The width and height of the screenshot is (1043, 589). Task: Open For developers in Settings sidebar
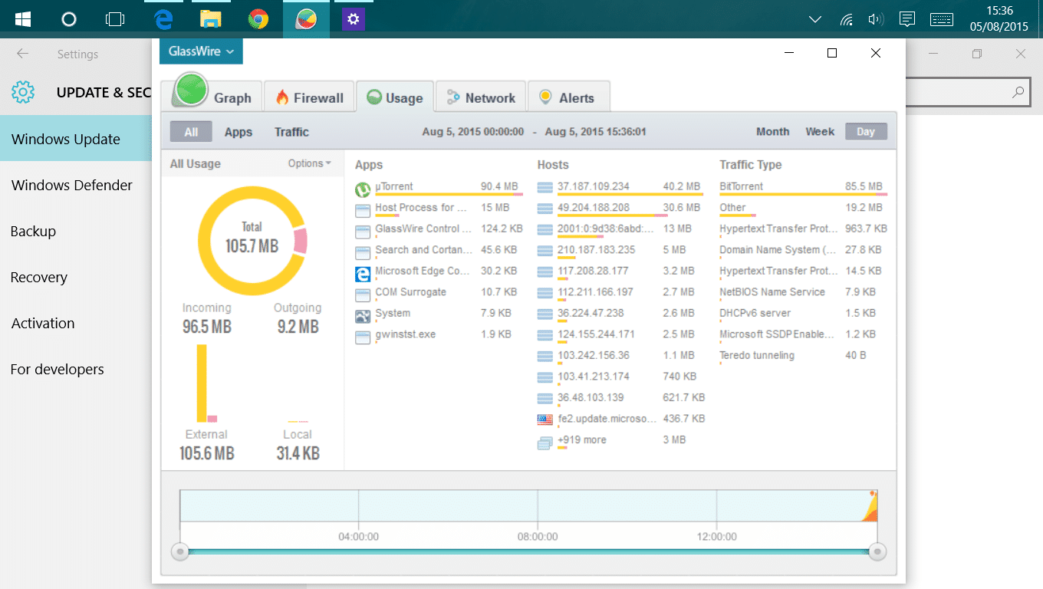pos(76,369)
